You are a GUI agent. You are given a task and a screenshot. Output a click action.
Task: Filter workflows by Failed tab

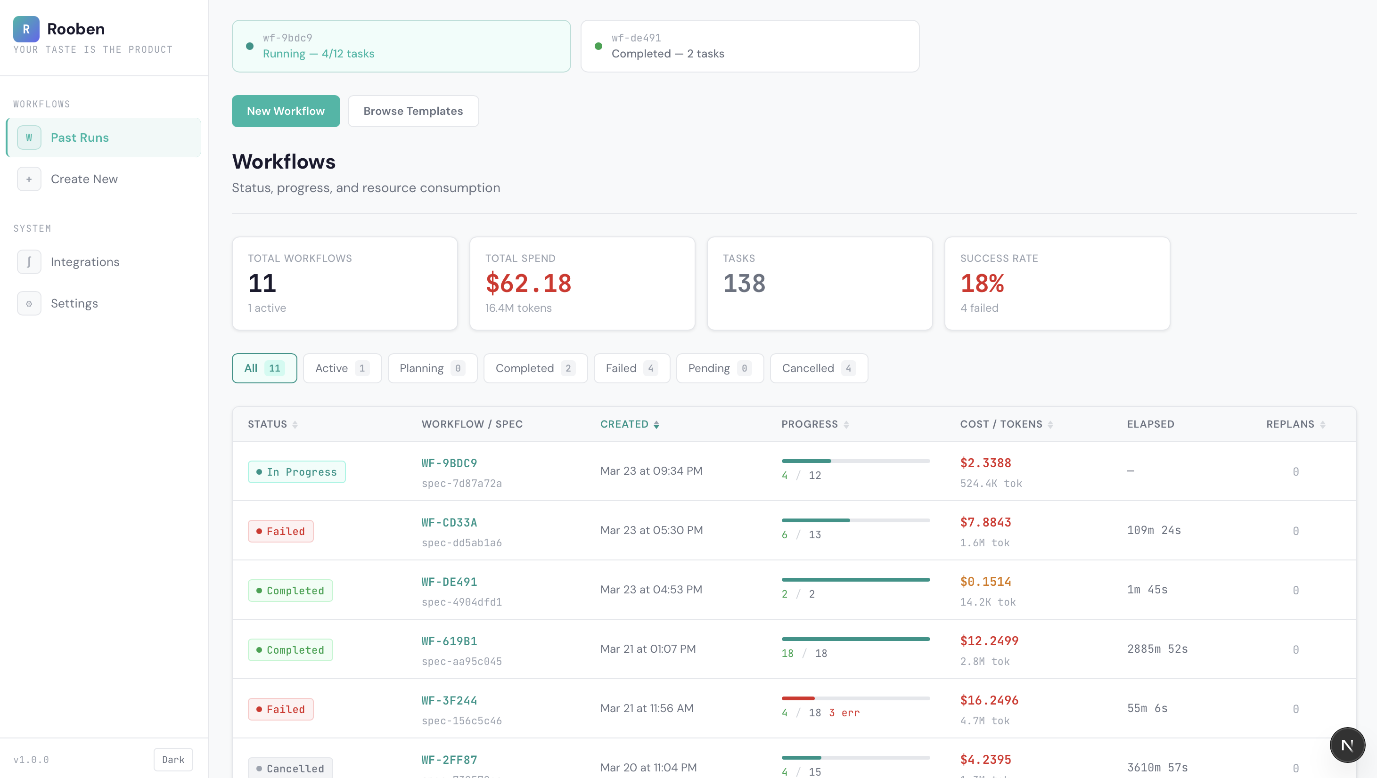coord(631,368)
